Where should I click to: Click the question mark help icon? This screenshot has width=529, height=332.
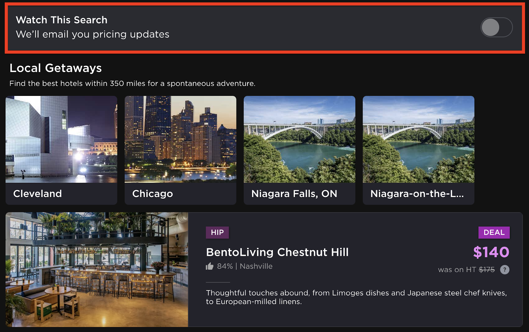(505, 270)
